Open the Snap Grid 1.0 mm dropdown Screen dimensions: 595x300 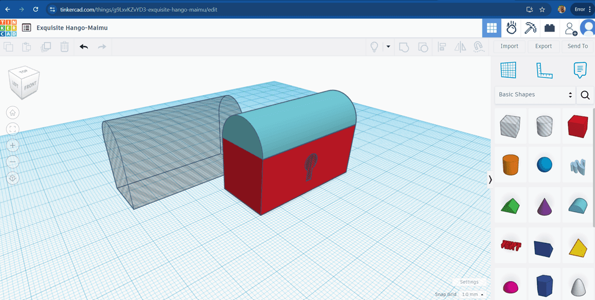(472, 294)
